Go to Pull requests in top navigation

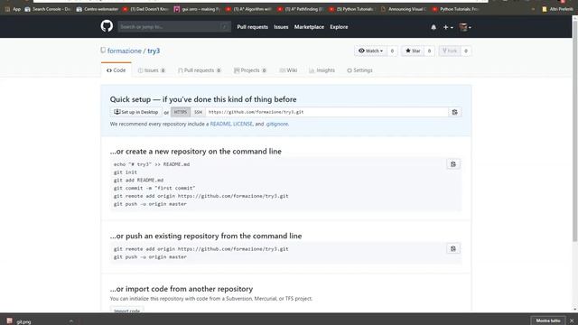click(253, 27)
